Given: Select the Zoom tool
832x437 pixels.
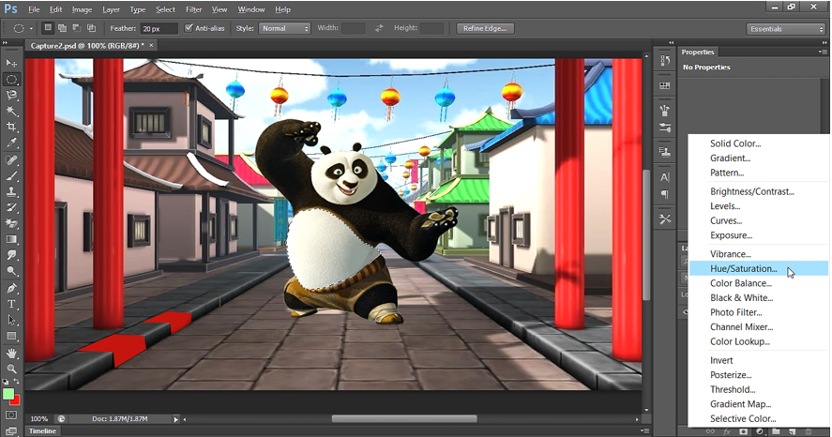Looking at the screenshot, I should pyautogui.click(x=11, y=369).
